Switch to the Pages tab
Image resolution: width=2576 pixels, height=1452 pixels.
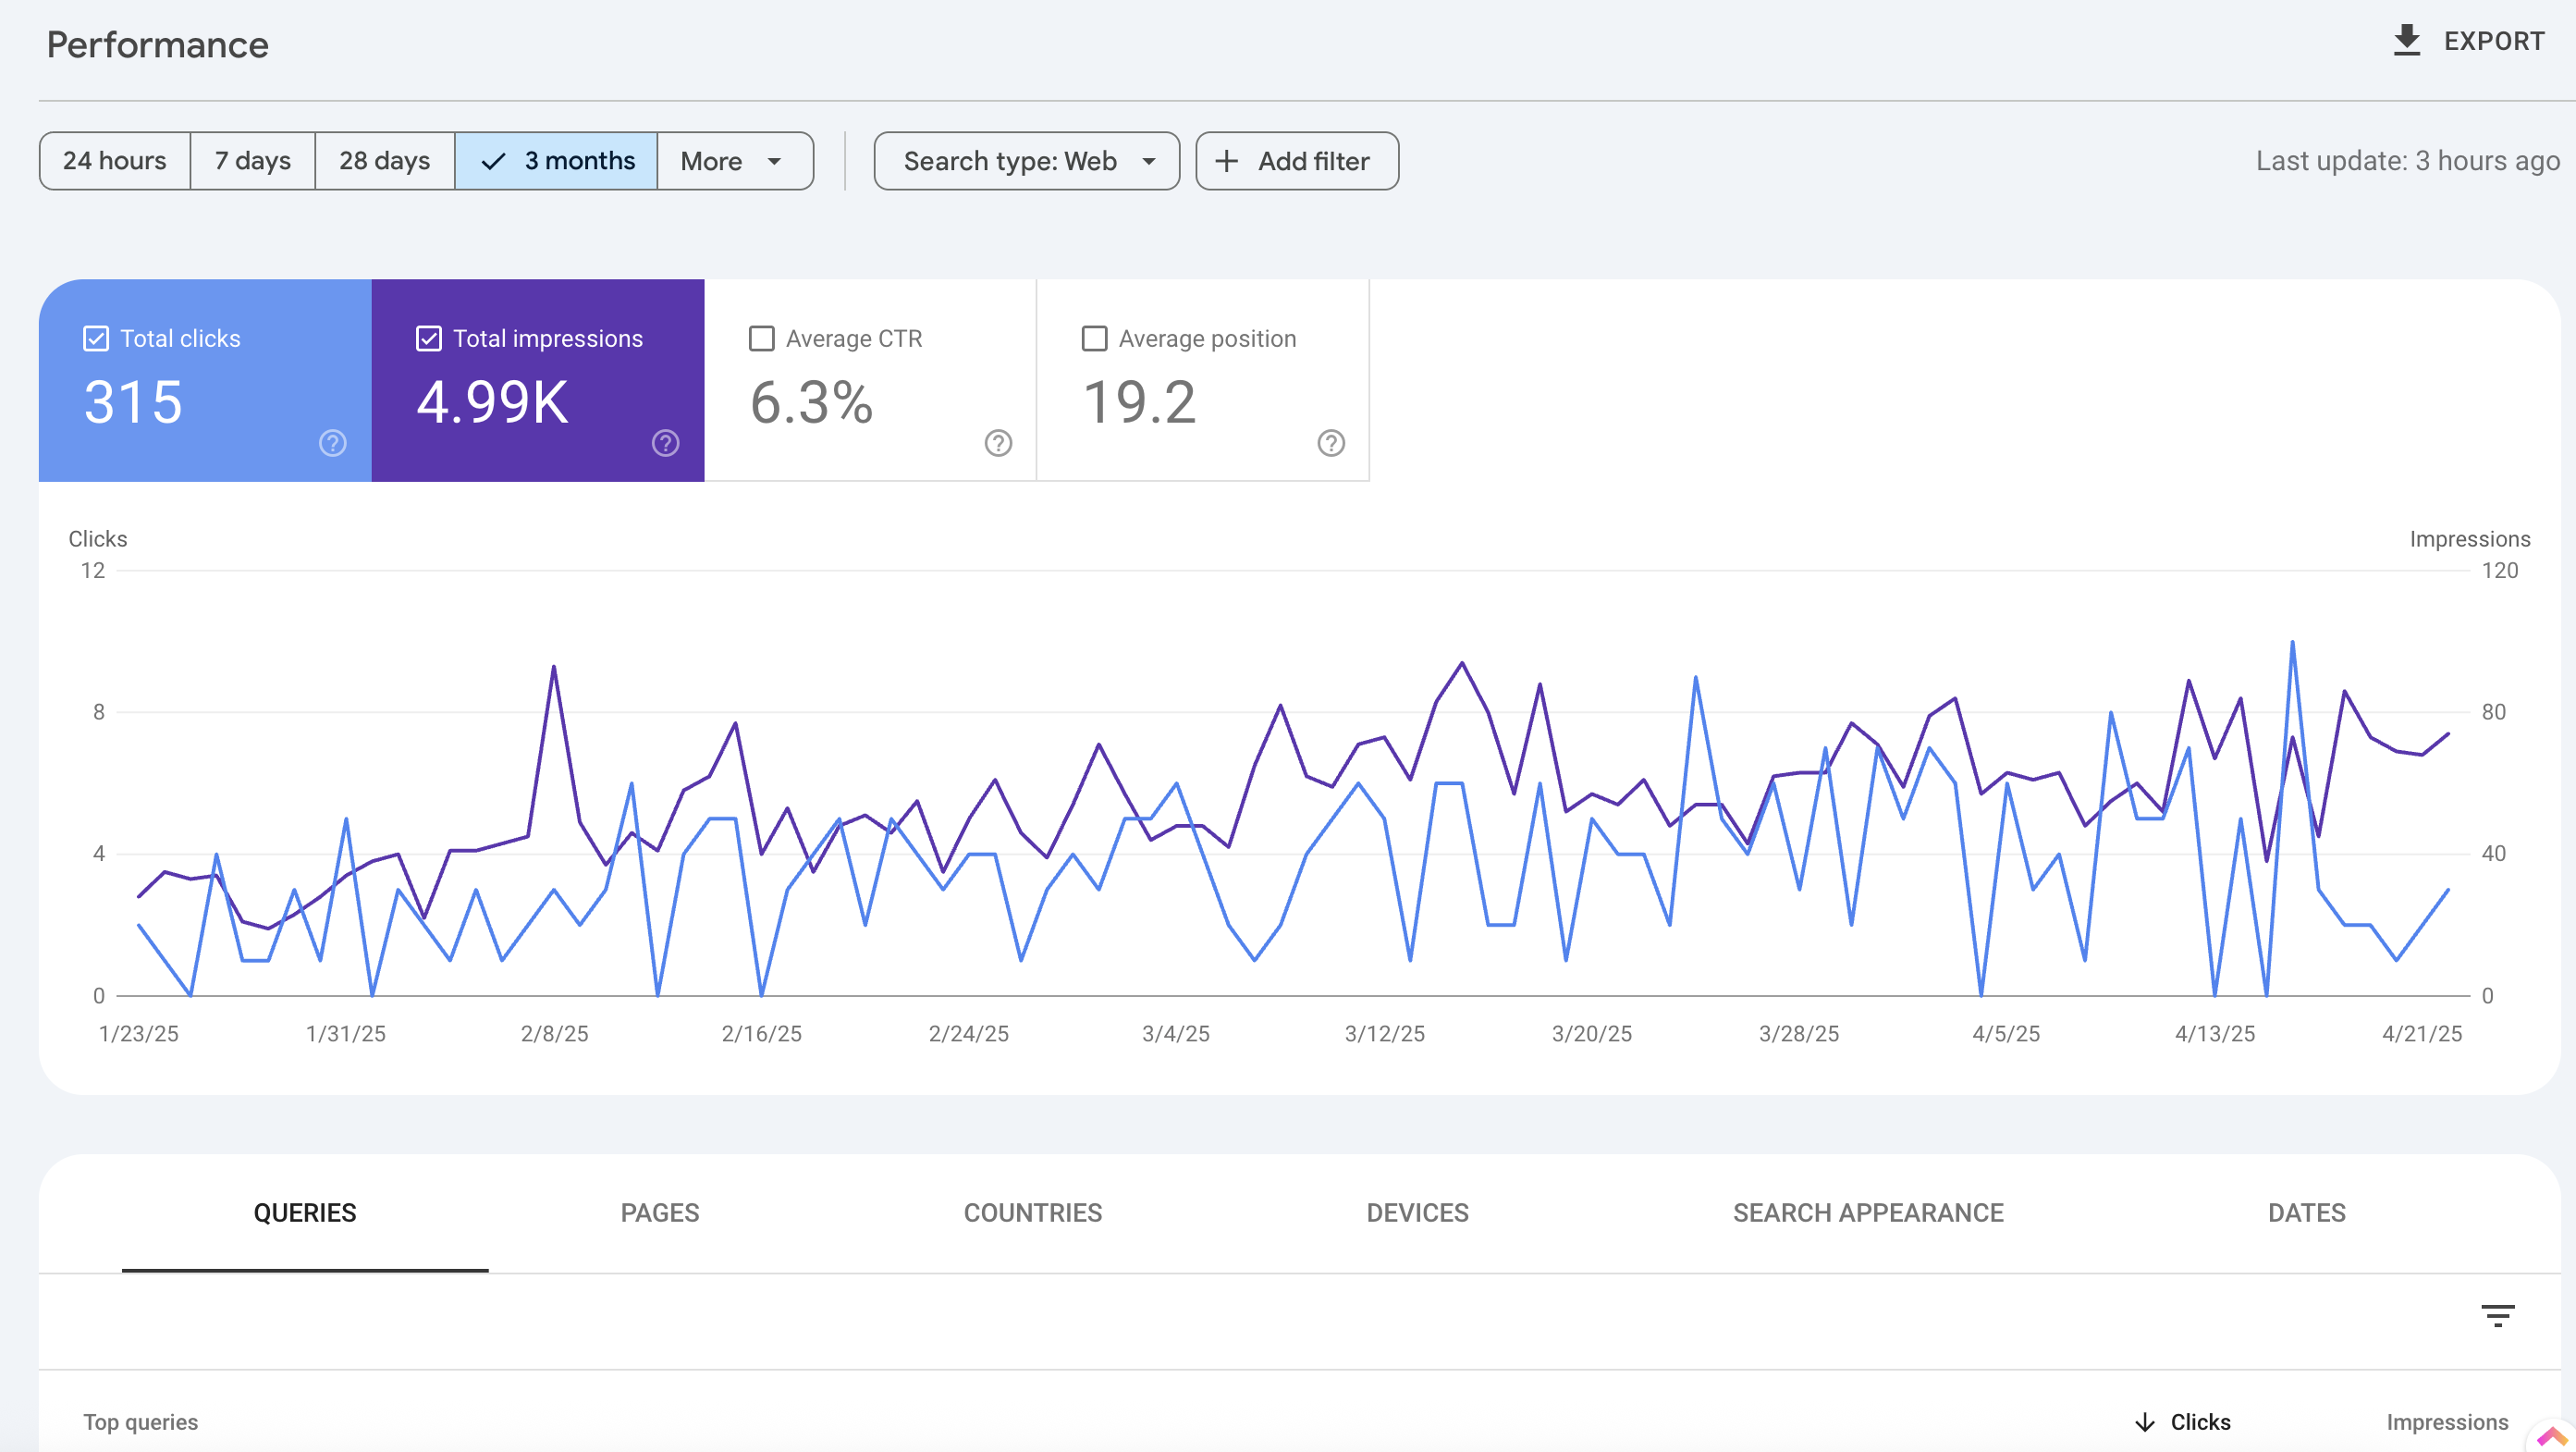click(659, 1213)
